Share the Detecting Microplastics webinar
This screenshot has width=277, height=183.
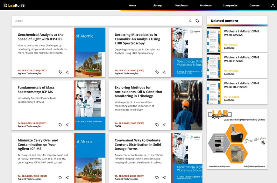tap(164, 72)
